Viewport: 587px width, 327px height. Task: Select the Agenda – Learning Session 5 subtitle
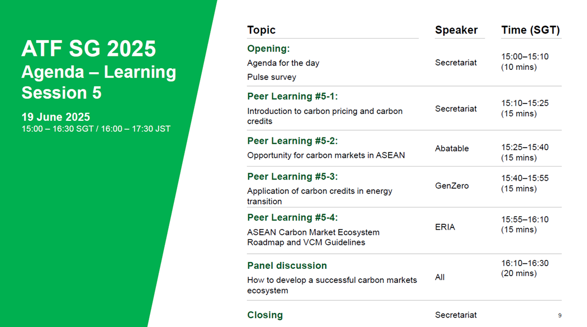tap(99, 82)
